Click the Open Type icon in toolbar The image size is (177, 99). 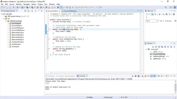pyautogui.click(x=46, y=7)
